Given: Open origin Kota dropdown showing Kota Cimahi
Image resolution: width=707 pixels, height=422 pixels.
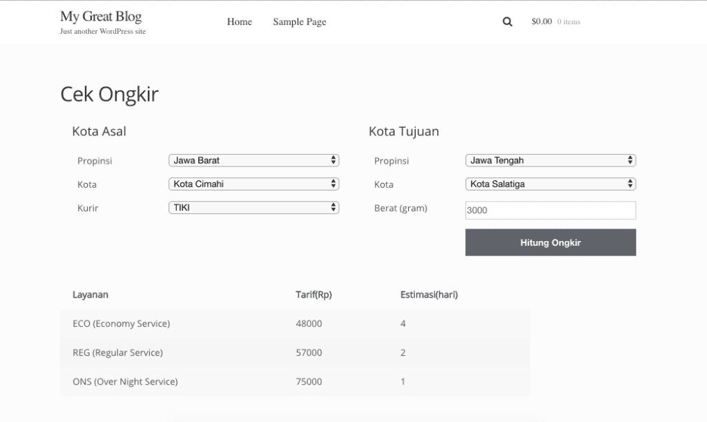Looking at the screenshot, I should point(254,184).
